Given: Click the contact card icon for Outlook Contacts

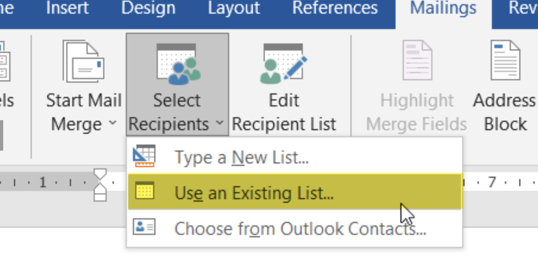Looking at the screenshot, I should [x=144, y=227].
